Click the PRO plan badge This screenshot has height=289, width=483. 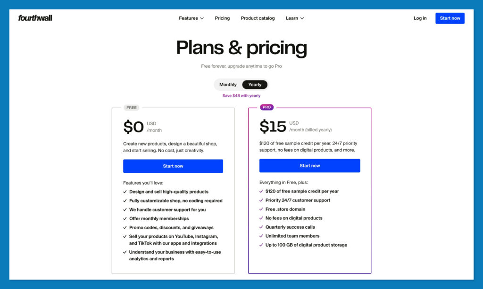tap(266, 107)
